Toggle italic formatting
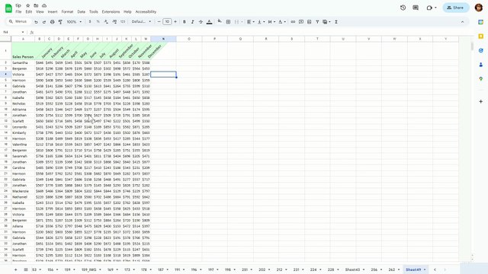Image resolution: width=488 pixels, height=274 pixels. click(193, 22)
